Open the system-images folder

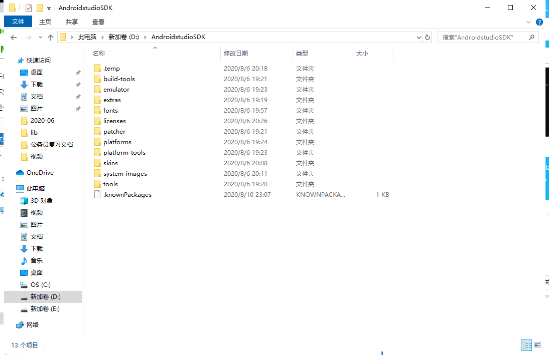pos(126,173)
